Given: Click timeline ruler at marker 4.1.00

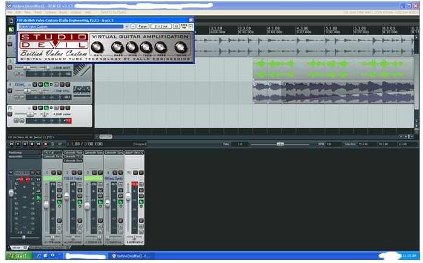Looking at the screenshot, I should click(274, 30).
